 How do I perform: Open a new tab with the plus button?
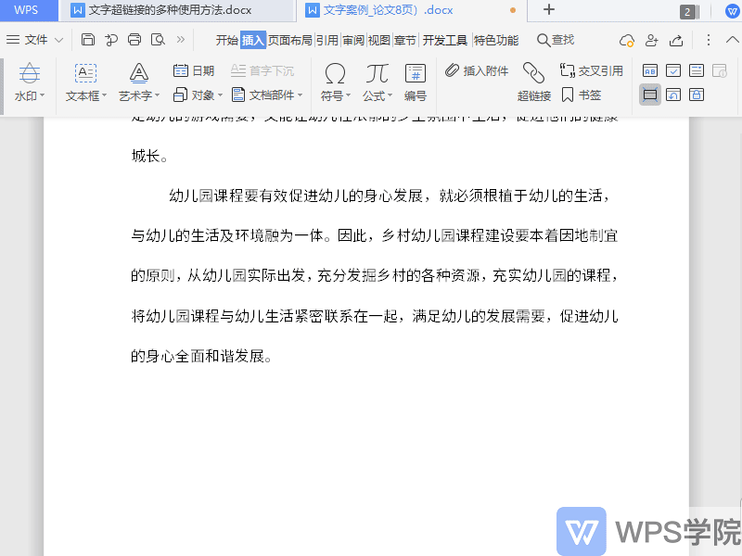pyautogui.click(x=549, y=9)
